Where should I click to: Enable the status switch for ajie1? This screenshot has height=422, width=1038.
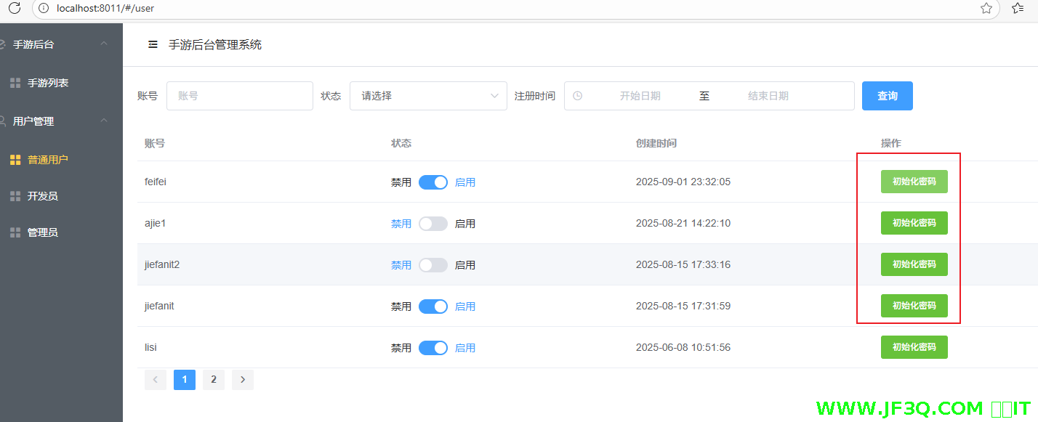[432, 224]
